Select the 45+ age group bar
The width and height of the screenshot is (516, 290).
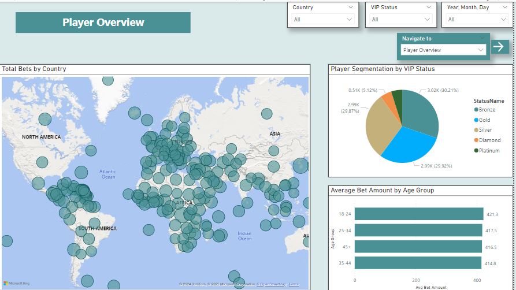418,247
